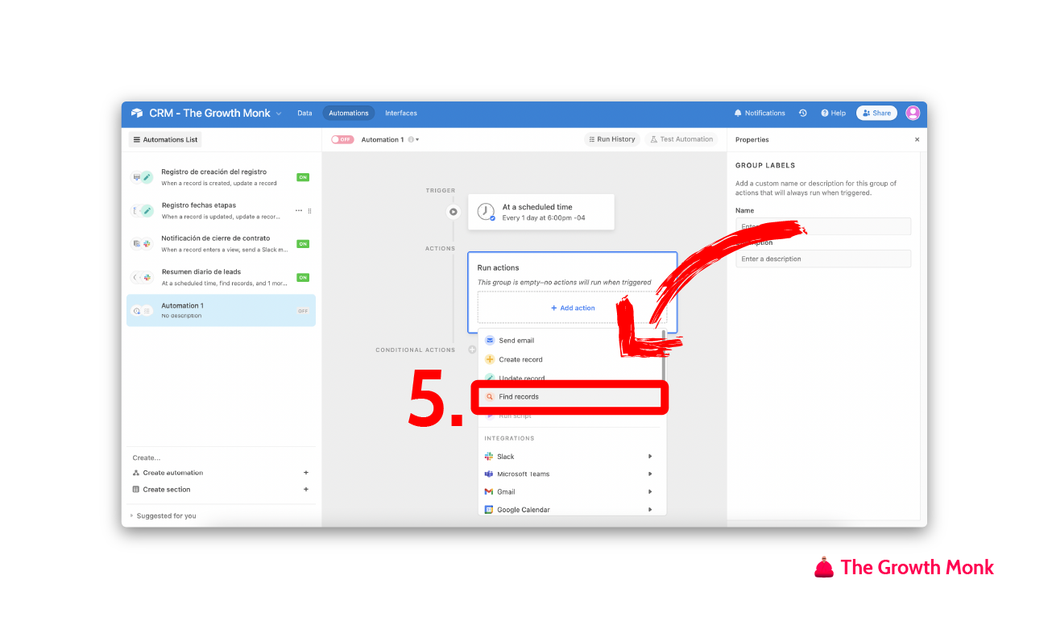The width and height of the screenshot is (1048, 629).
Task: Open the base history clock icon
Action: [x=802, y=113]
